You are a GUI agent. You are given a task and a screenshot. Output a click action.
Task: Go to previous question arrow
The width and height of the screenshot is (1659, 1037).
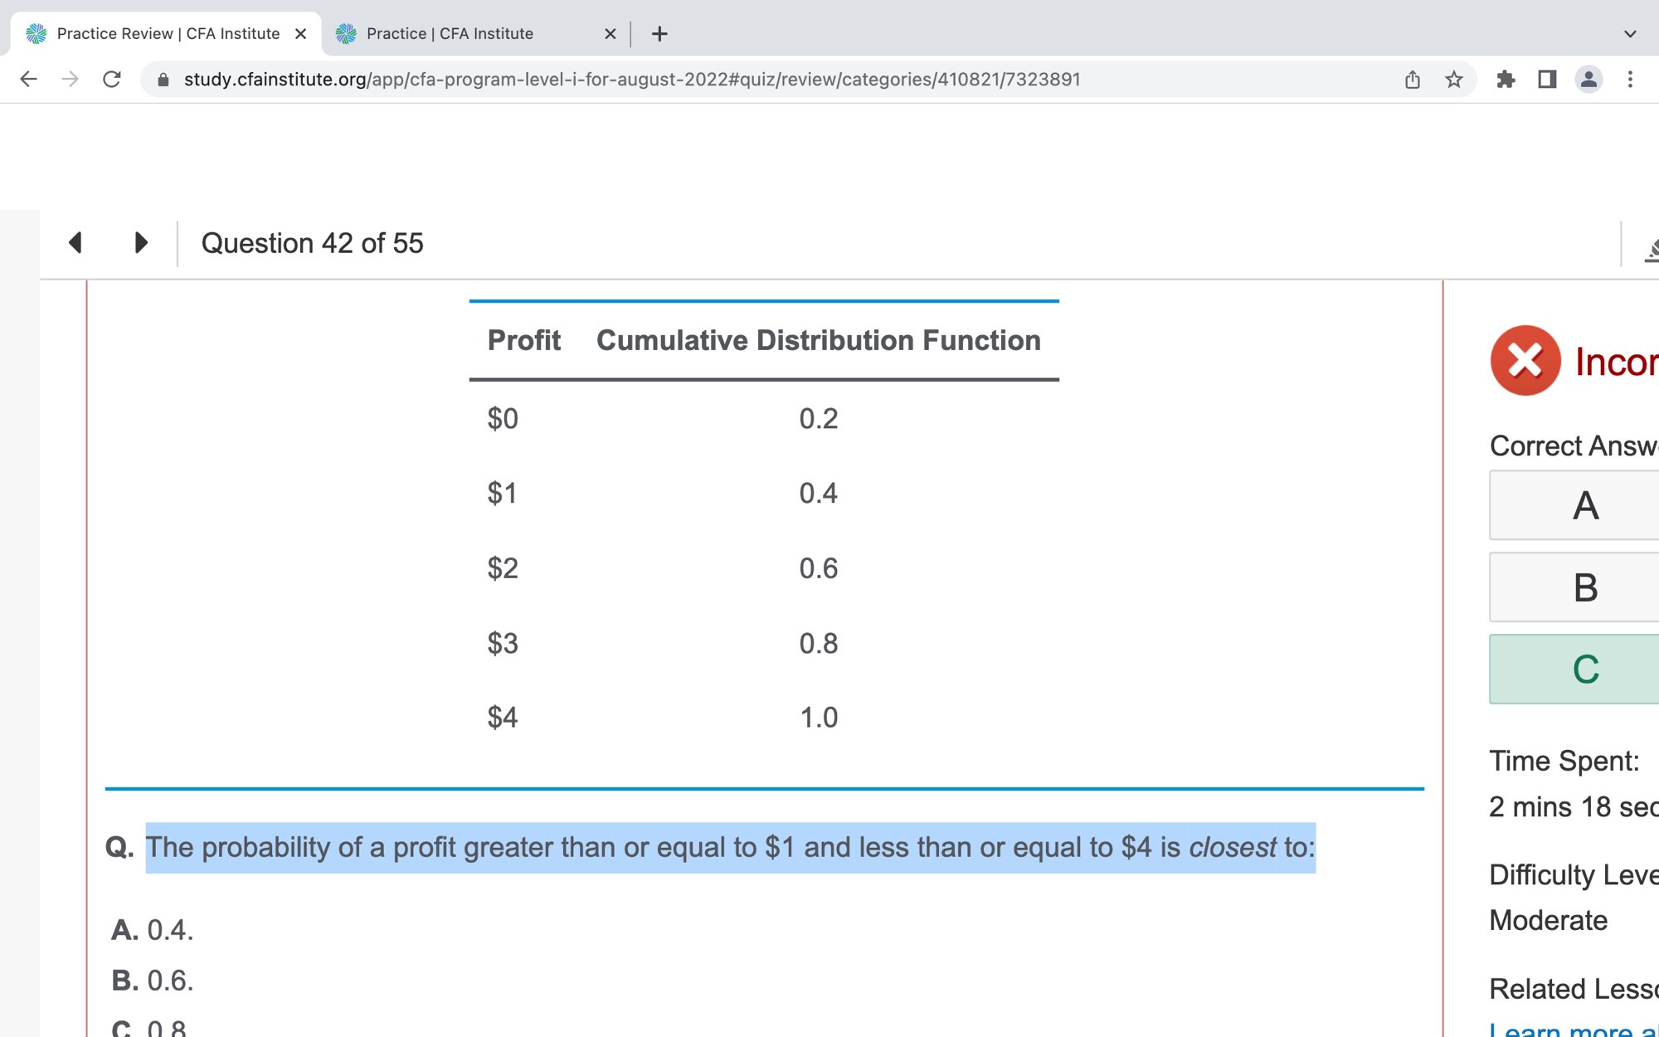[75, 242]
